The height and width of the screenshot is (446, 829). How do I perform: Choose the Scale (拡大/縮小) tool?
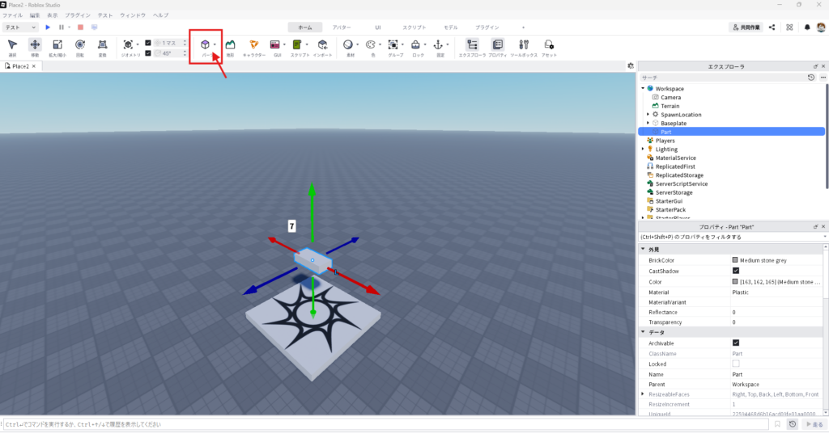point(57,45)
